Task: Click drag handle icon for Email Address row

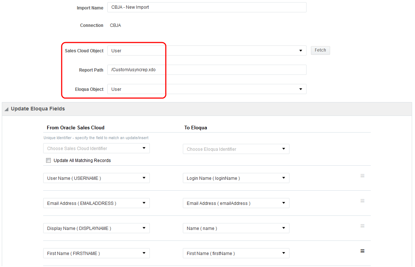Action: coord(362,201)
